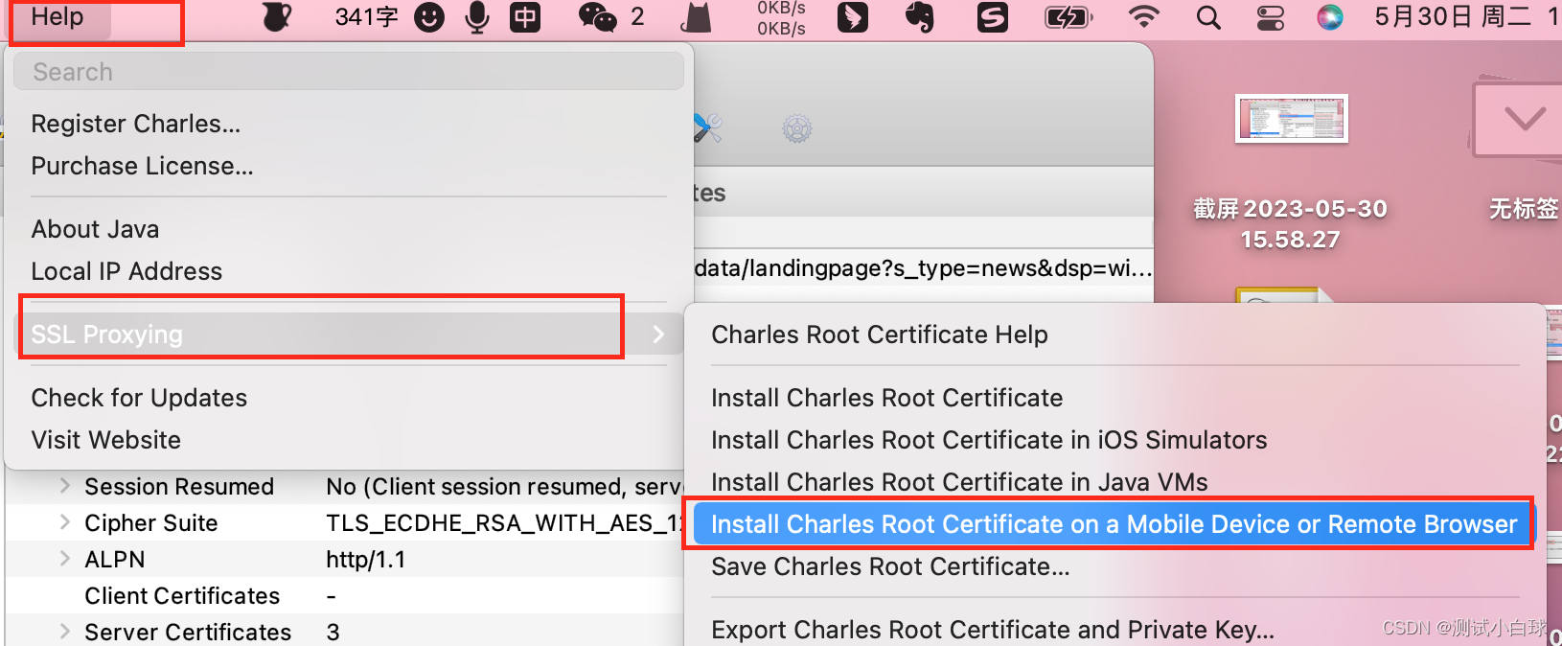Click the network speed 0KB/s indicator

click(781, 18)
